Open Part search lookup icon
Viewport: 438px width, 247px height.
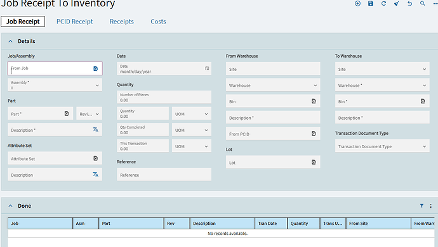[67, 113]
